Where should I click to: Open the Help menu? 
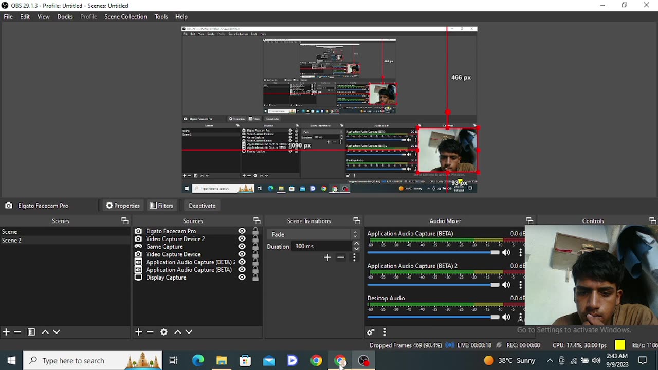pyautogui.click(x=181, y=17)
